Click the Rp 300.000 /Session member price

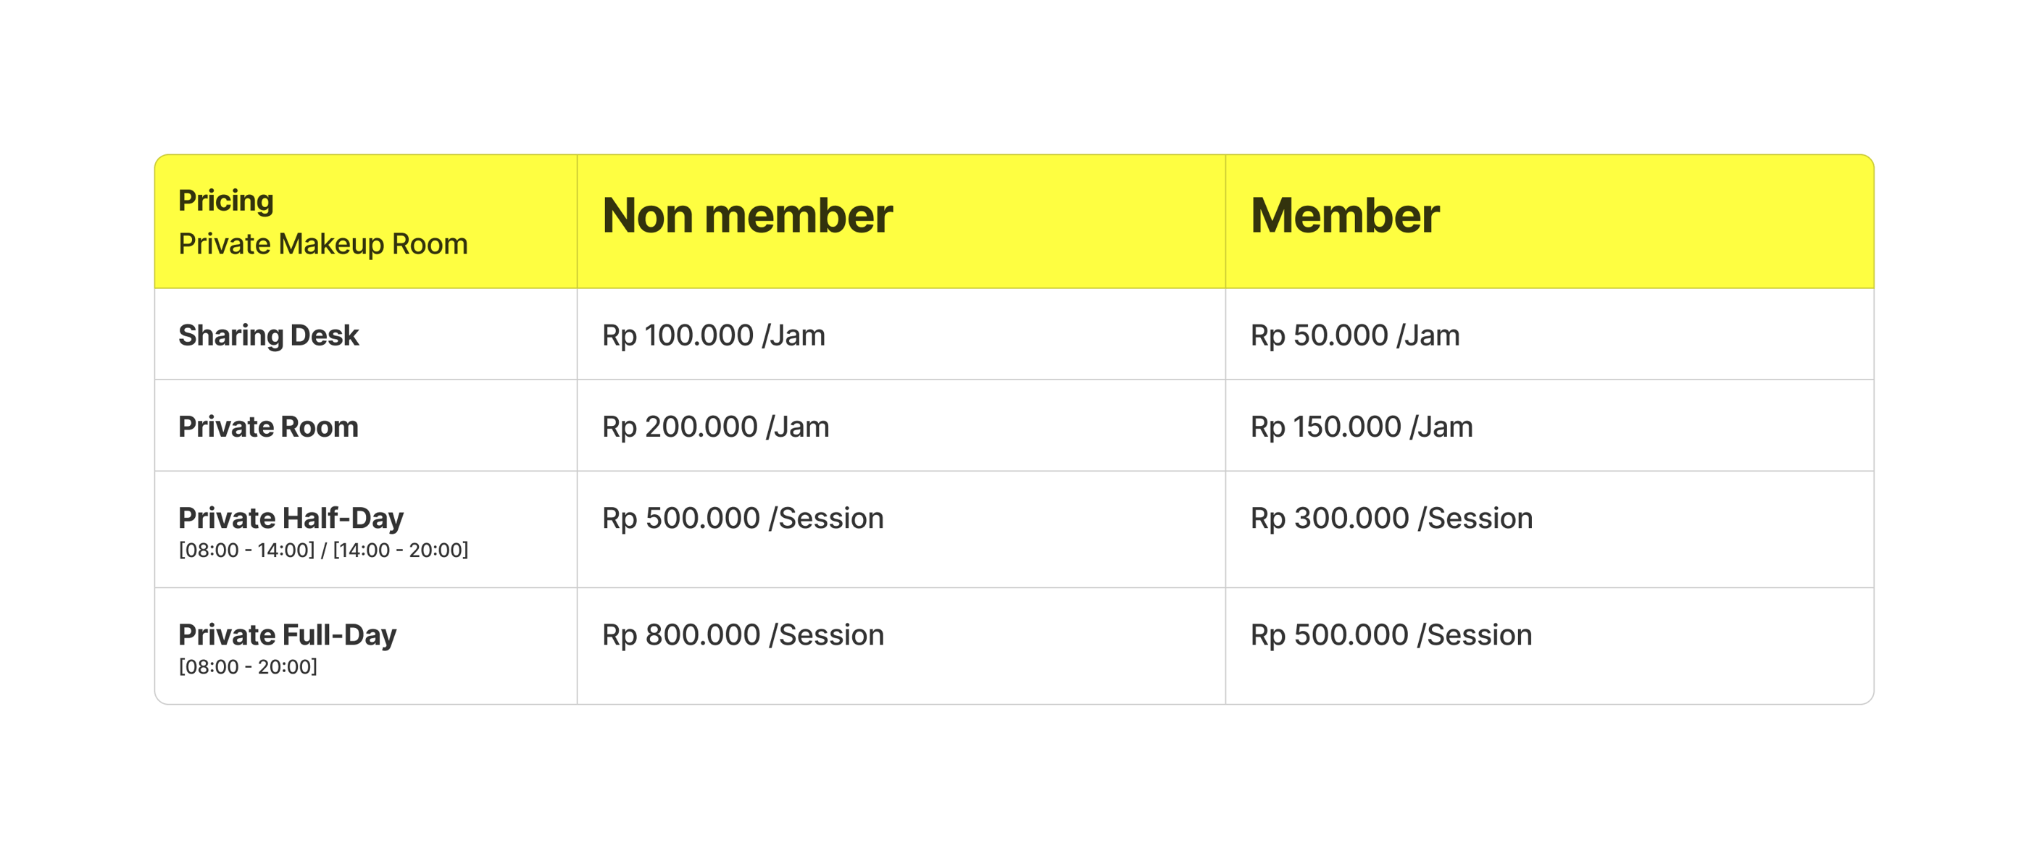[x=1391, y=518]
